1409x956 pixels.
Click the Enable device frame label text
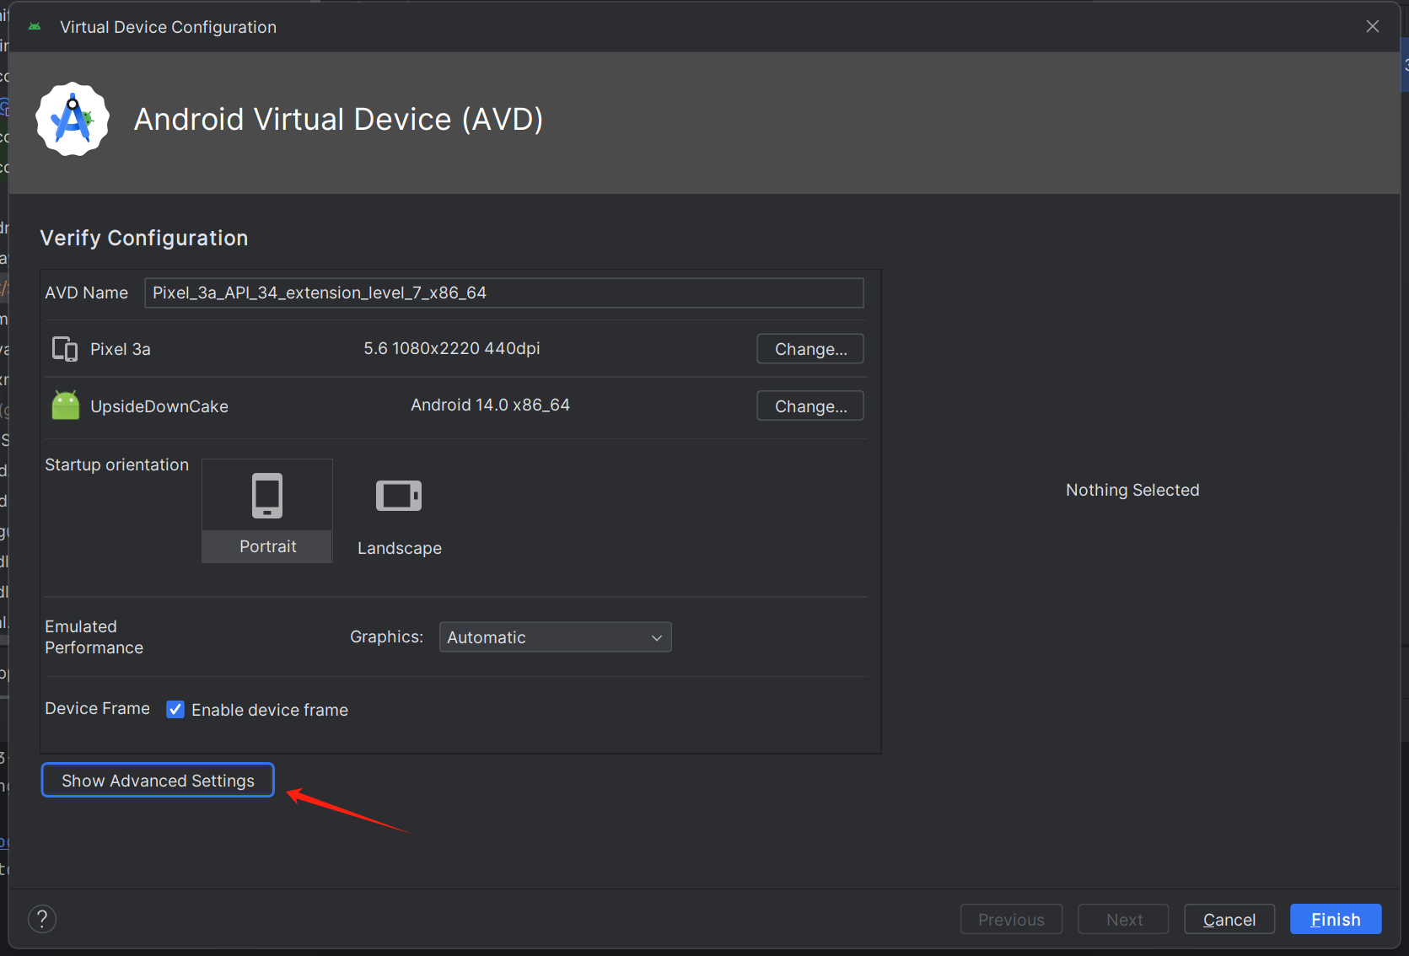click(270, 710)
